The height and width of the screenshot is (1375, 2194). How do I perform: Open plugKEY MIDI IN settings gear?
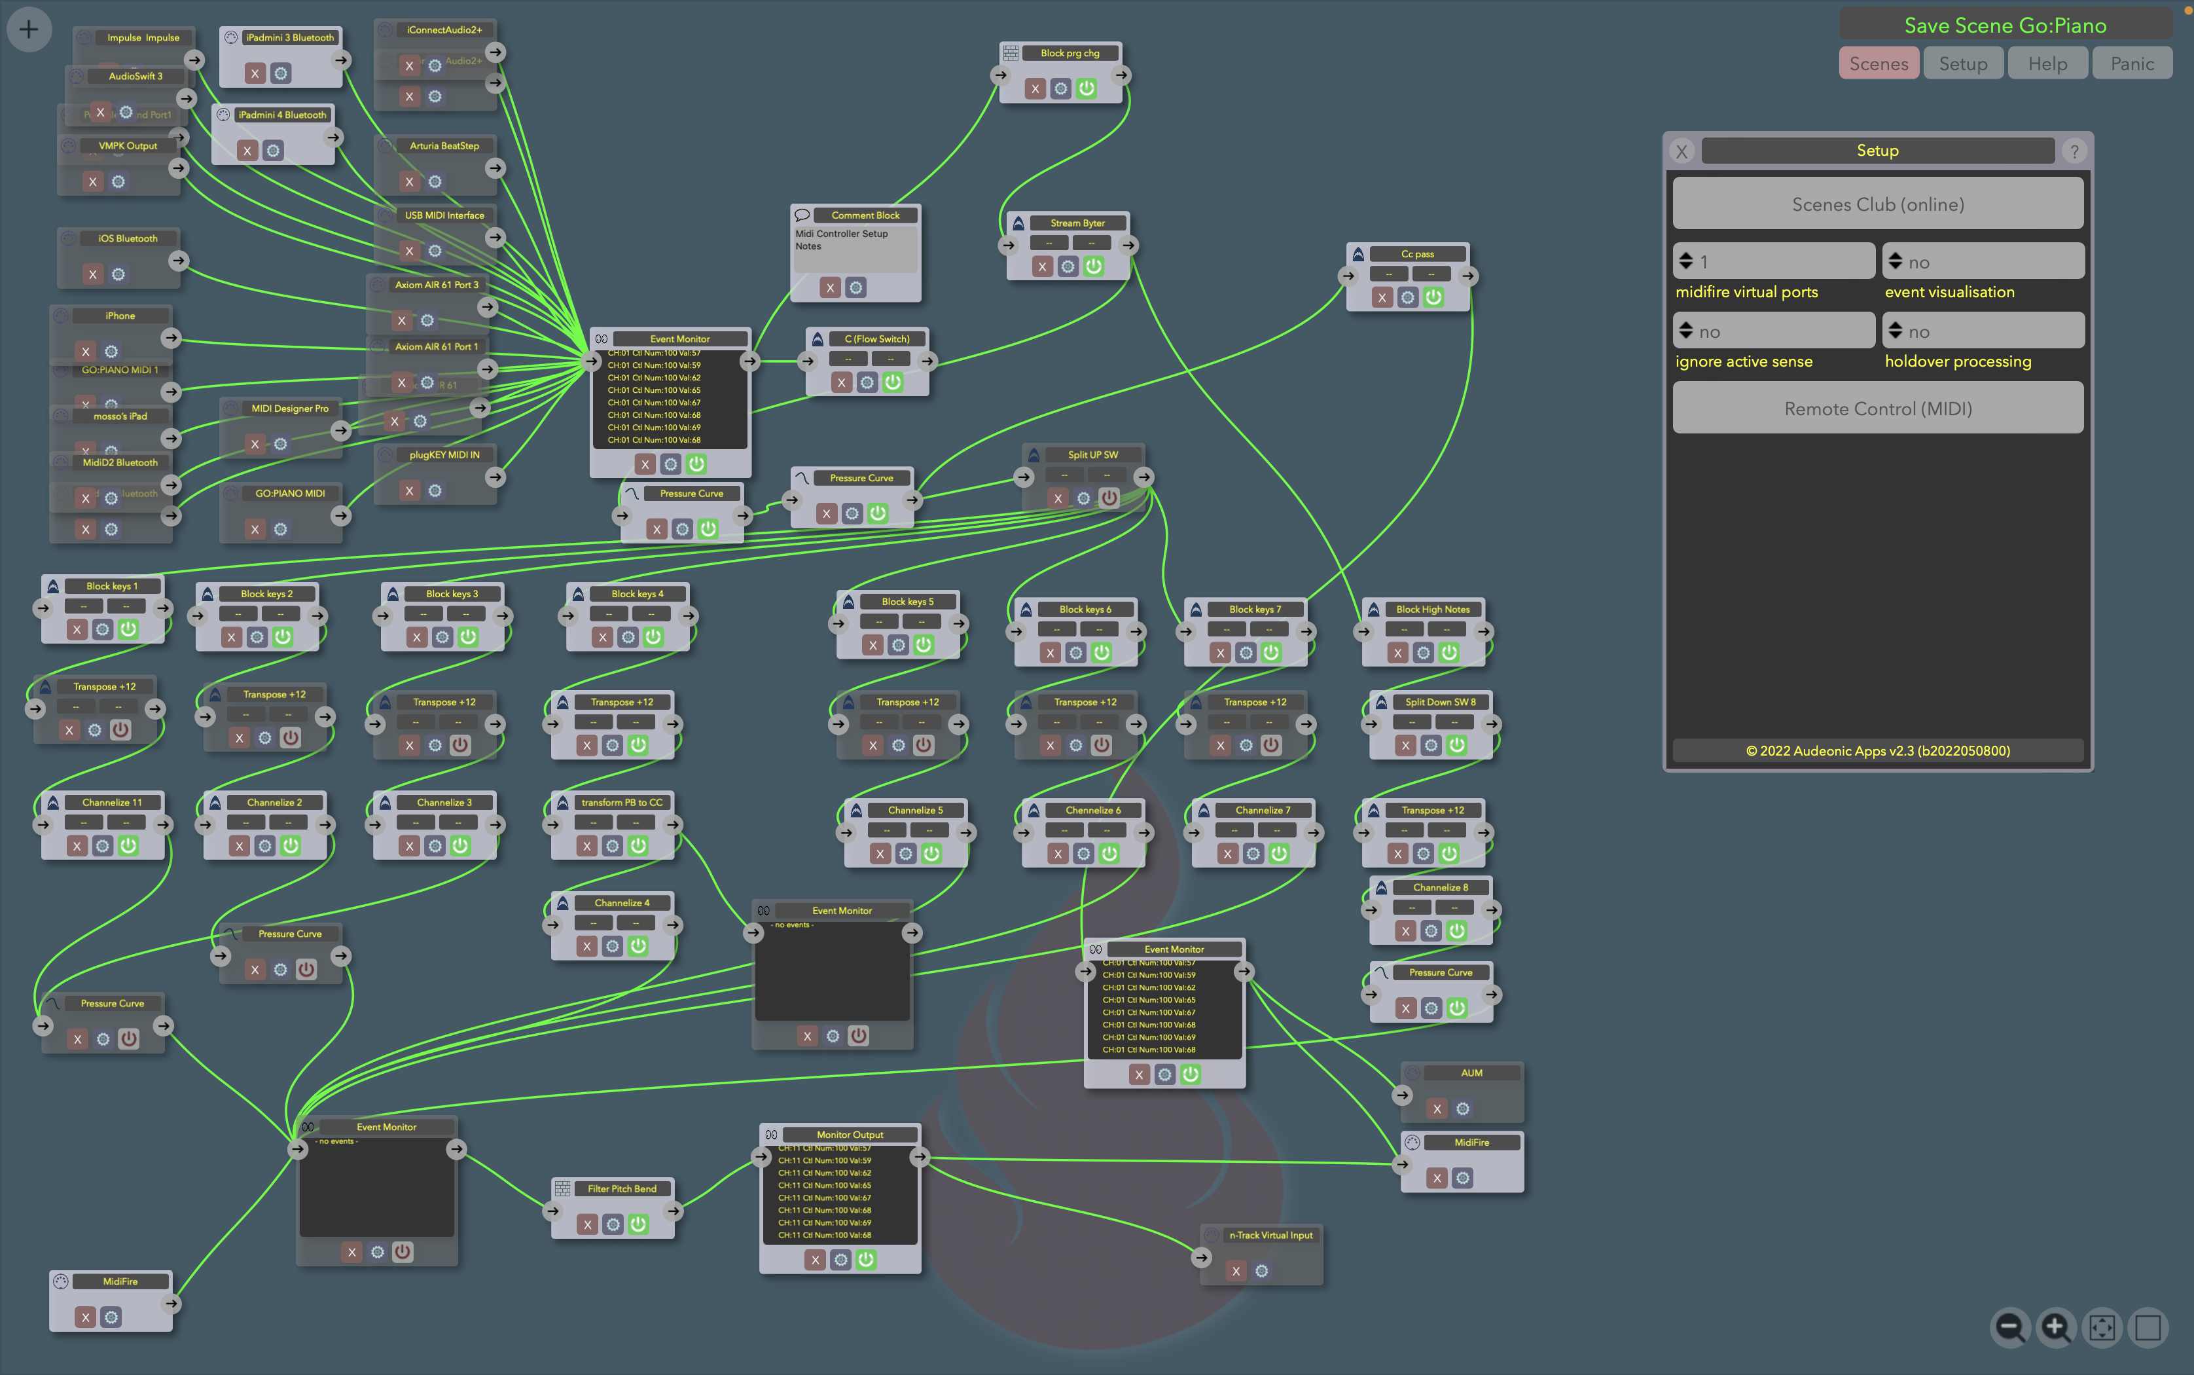pos(435,491)
